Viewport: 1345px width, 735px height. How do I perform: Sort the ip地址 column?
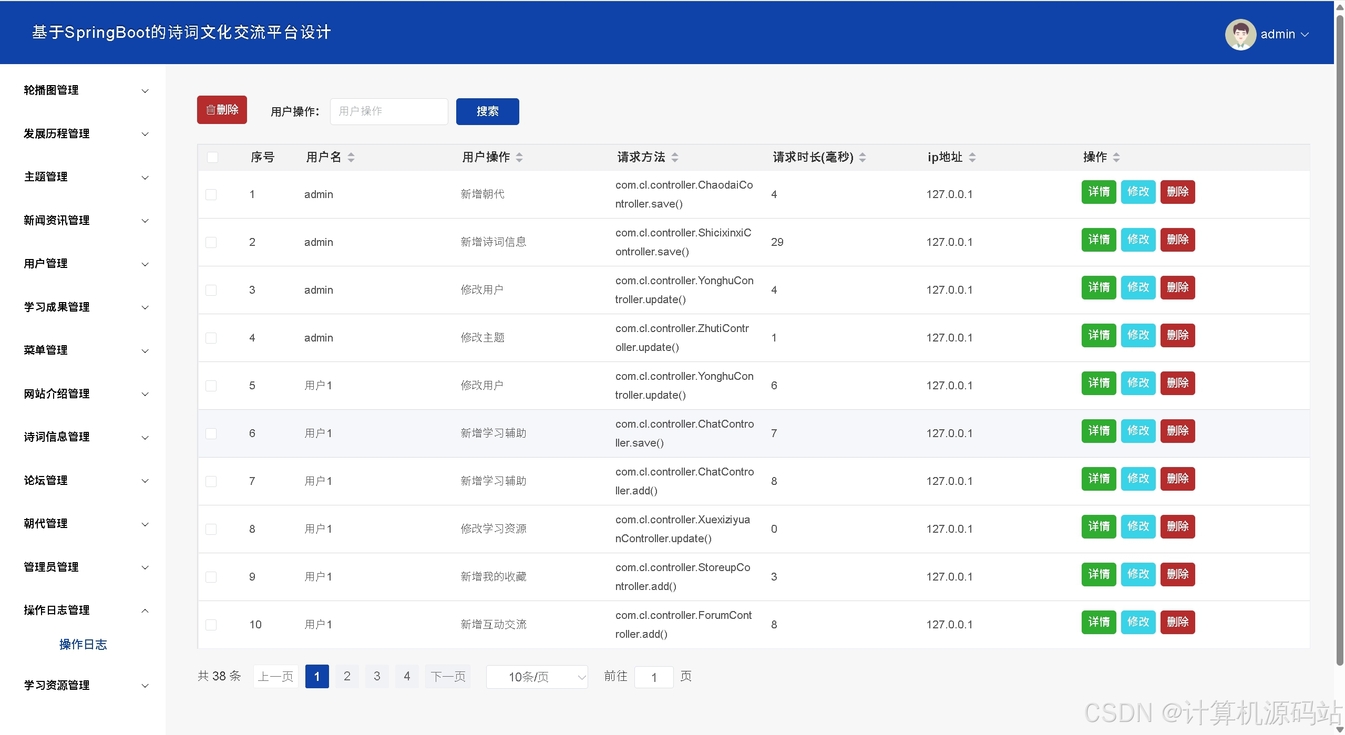[972, 157]
